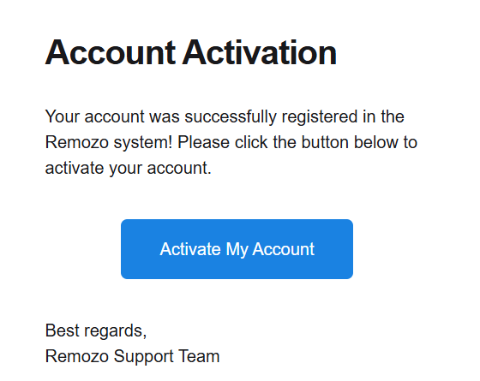Screen dimensions: 480x381
Task: Click the word Support in the signature
Action: click(x=144, y=357)
